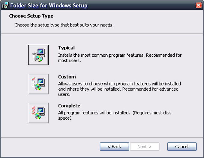This screenshot has height=158, width=204.
Task: Click the bold "Custom" label
Action: pyautogui.click(x=67, y=77)
